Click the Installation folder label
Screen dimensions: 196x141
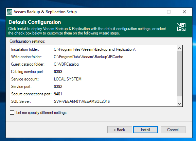(25, 49)
